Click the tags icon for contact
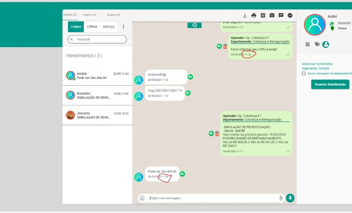 317,45
